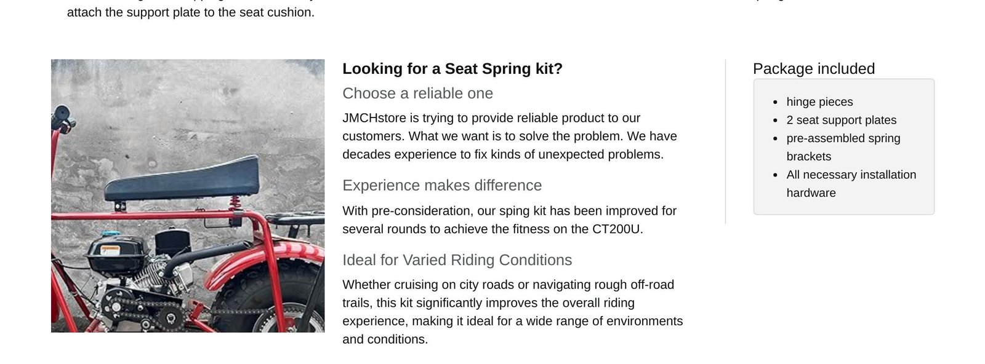Viewport: 985px width, 364px height.
Task: Click the paragraph mentioning the CT200U
Action: [x=509, y=220]
